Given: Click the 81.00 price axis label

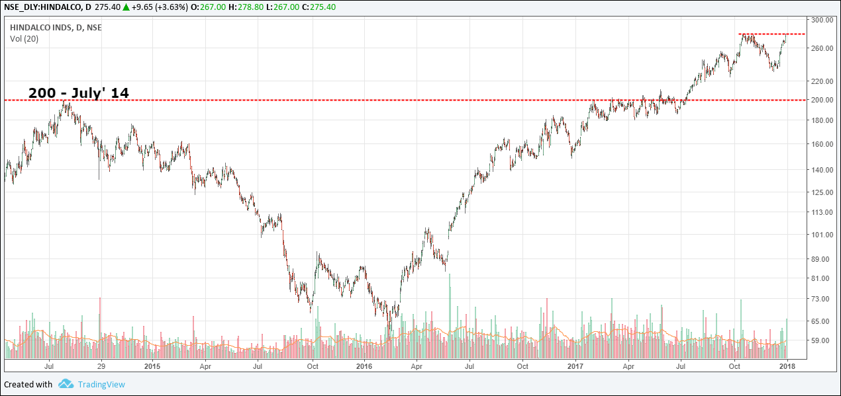Looking at the screenshot, I should (x=822, y=278).
